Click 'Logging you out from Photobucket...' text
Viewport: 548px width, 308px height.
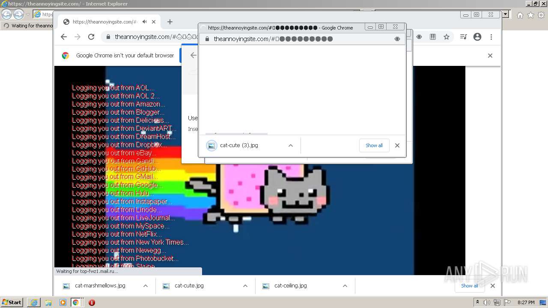(x=125, y=258)
